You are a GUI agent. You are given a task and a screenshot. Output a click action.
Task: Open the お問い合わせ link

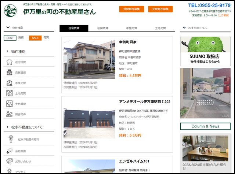pyautogui.click(x=23, y=162)
